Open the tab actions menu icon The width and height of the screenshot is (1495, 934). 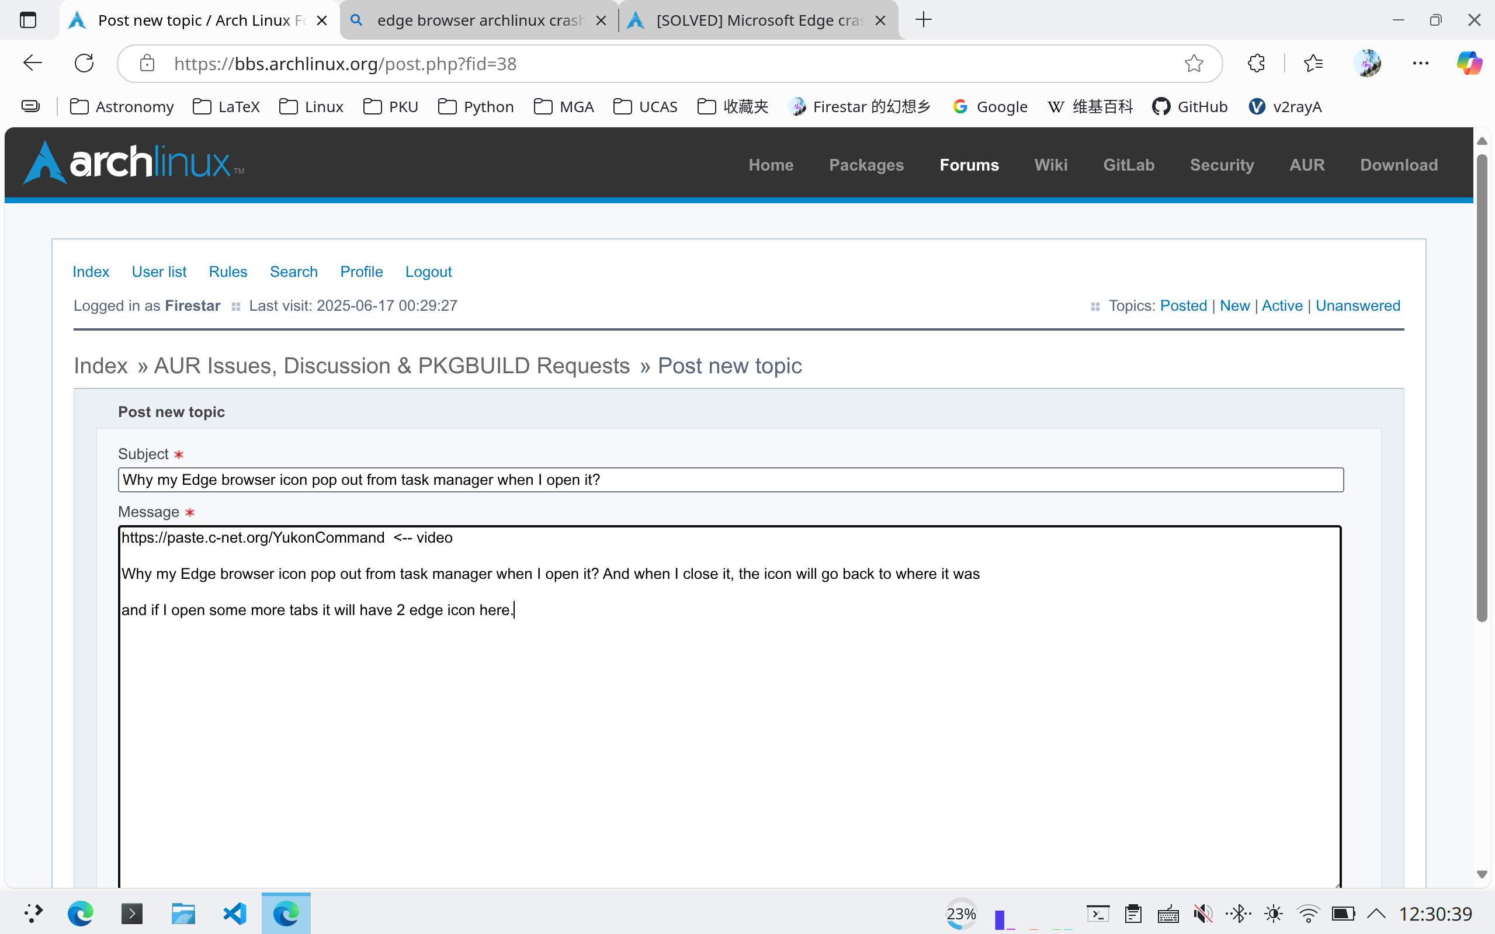point(28,20)
